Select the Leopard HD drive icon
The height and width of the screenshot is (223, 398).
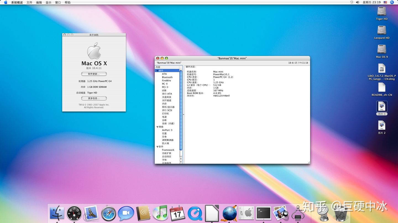point(382,30)
